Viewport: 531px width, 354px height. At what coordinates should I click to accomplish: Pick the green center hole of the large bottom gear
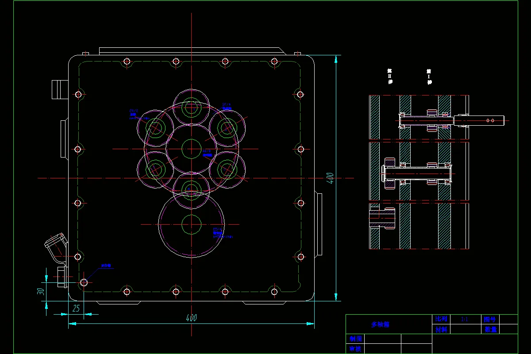tap(192, 224)
